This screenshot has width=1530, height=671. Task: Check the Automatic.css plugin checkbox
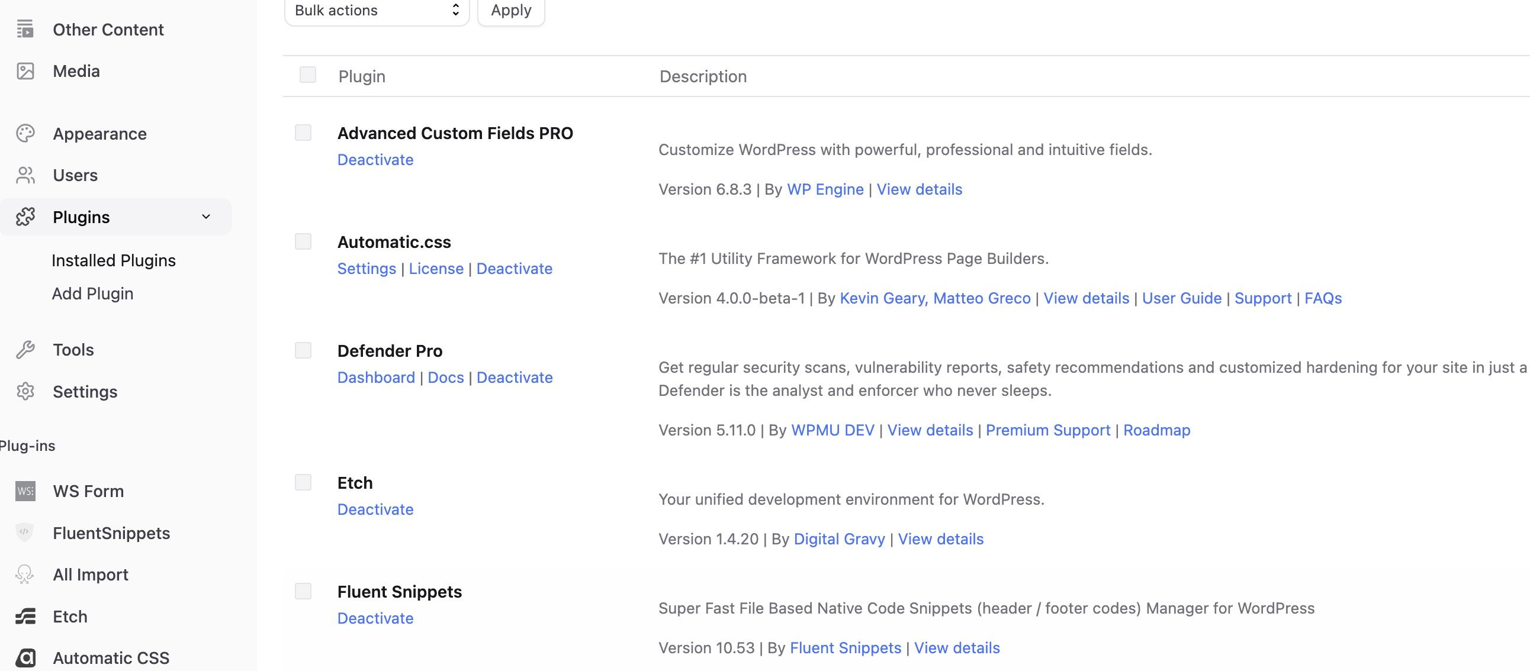(303, 241)
